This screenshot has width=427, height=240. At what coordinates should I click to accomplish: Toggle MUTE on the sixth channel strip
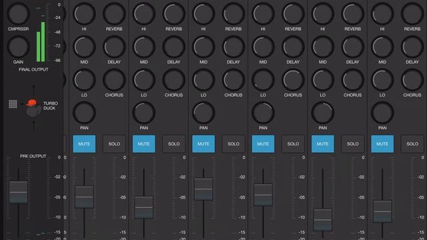[x=382, y=144]
